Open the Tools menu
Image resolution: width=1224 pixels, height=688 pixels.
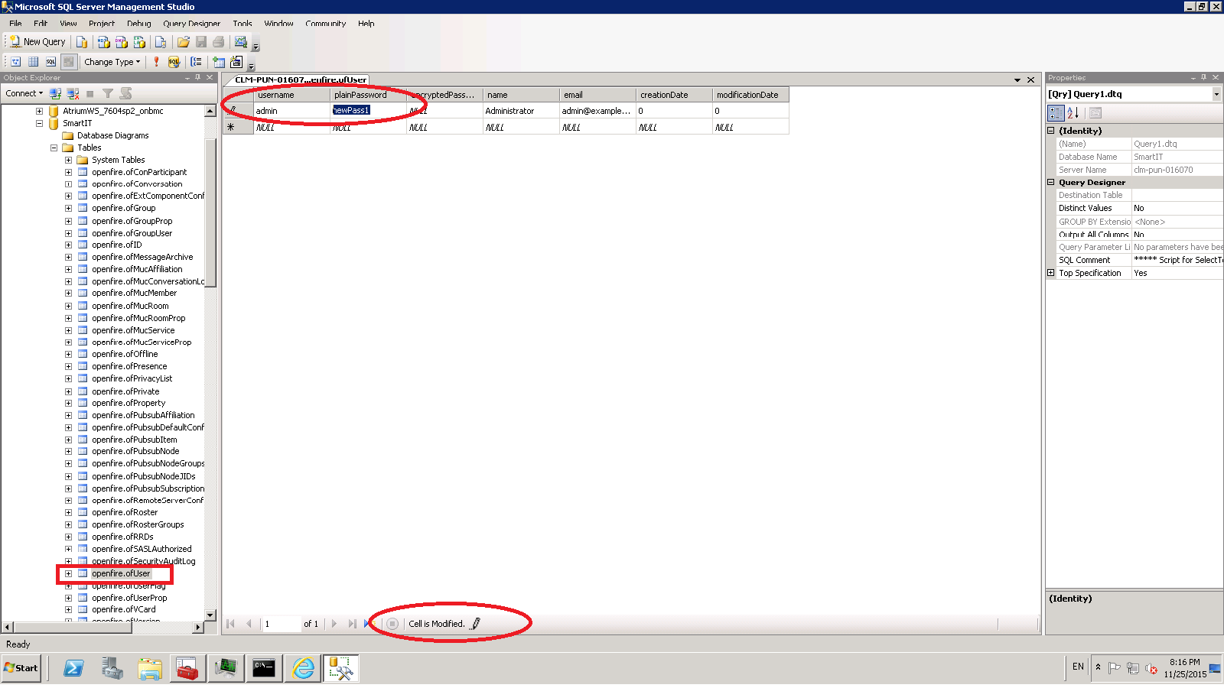(243, 24)
